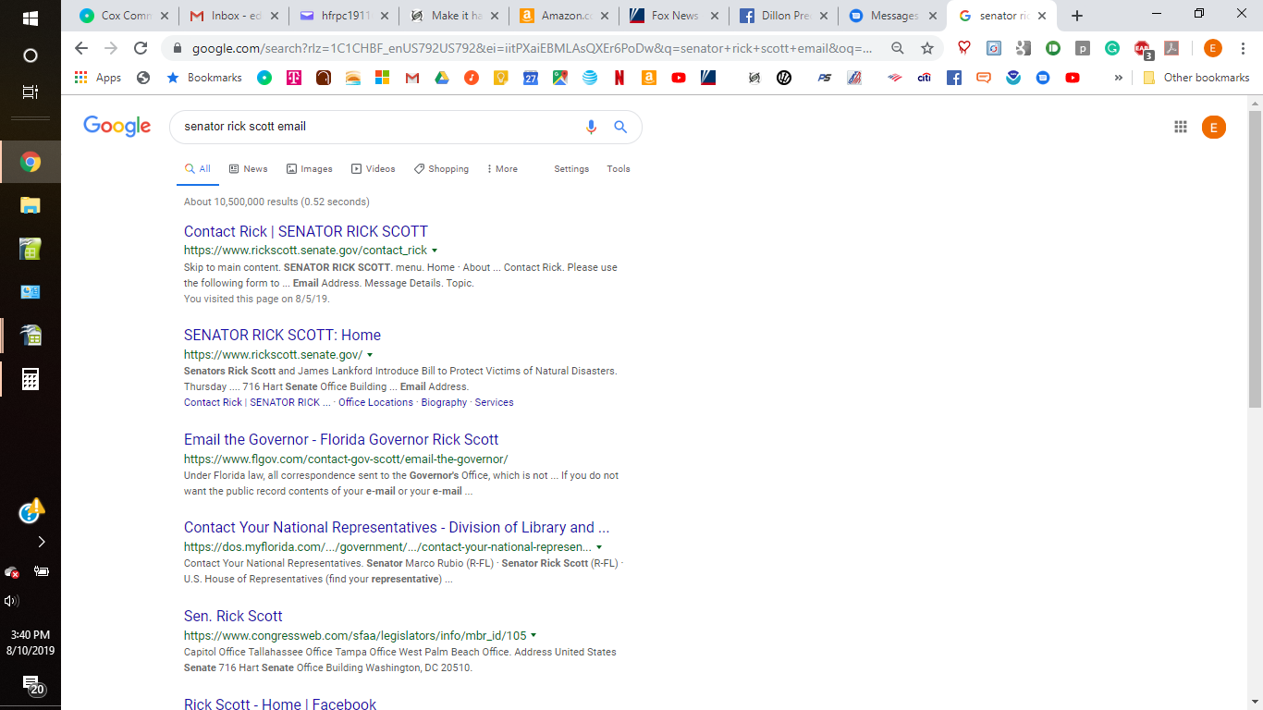Click the blue search magnifier button
Viewport: 1263px width, 710px height.
(x=620, y=127)
